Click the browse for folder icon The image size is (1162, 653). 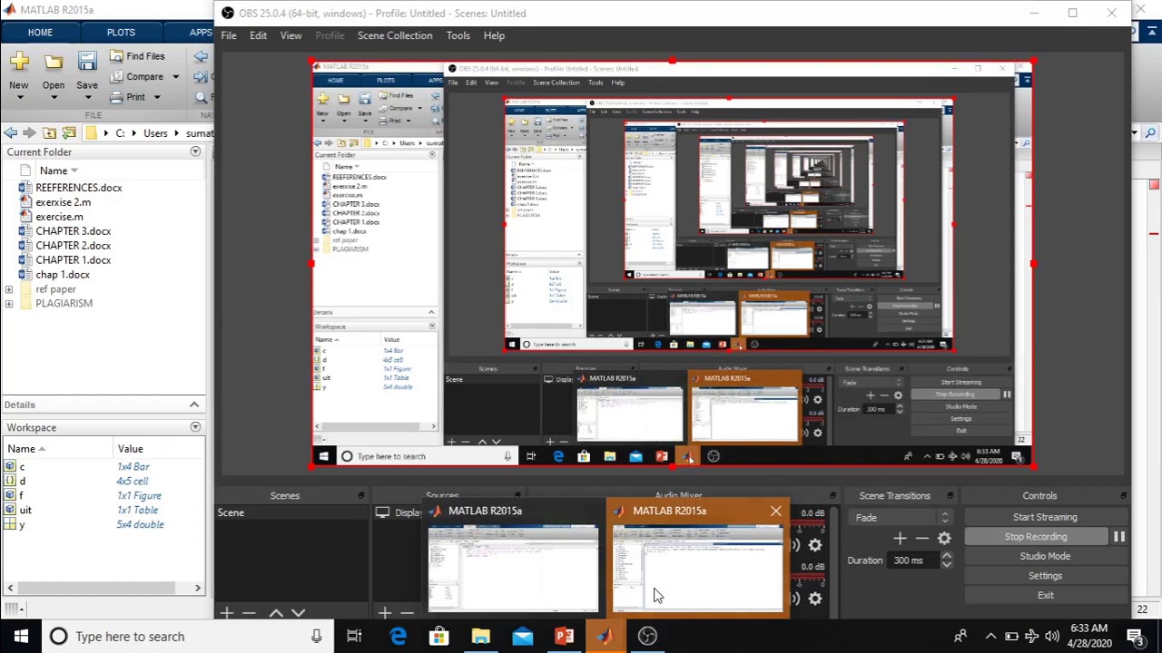pos(69,133)
